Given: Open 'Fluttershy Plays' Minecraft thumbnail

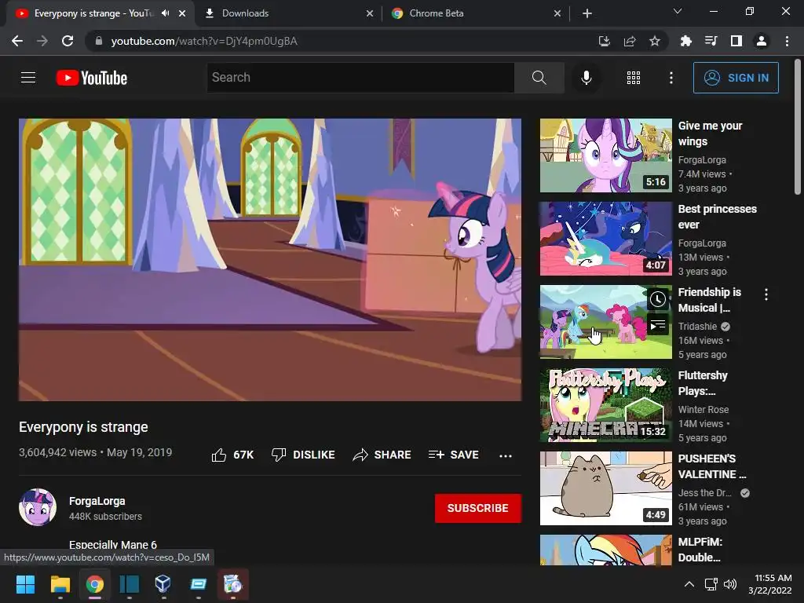Looking at the screenshot, I should point(605,405).
